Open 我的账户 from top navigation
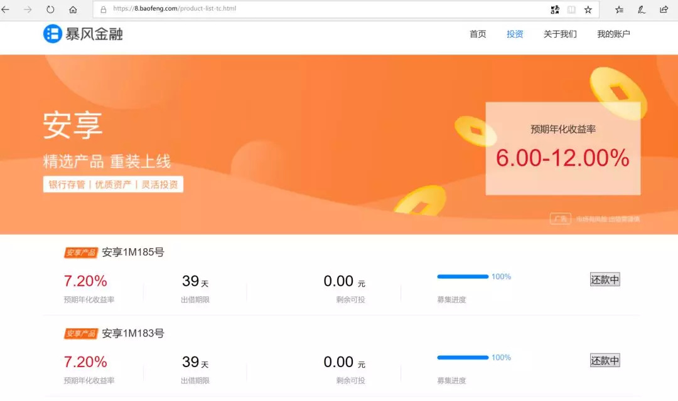Image resolution: width=678 pixels, height=401 pixels. pyautogui.click(x=613, y=34)
